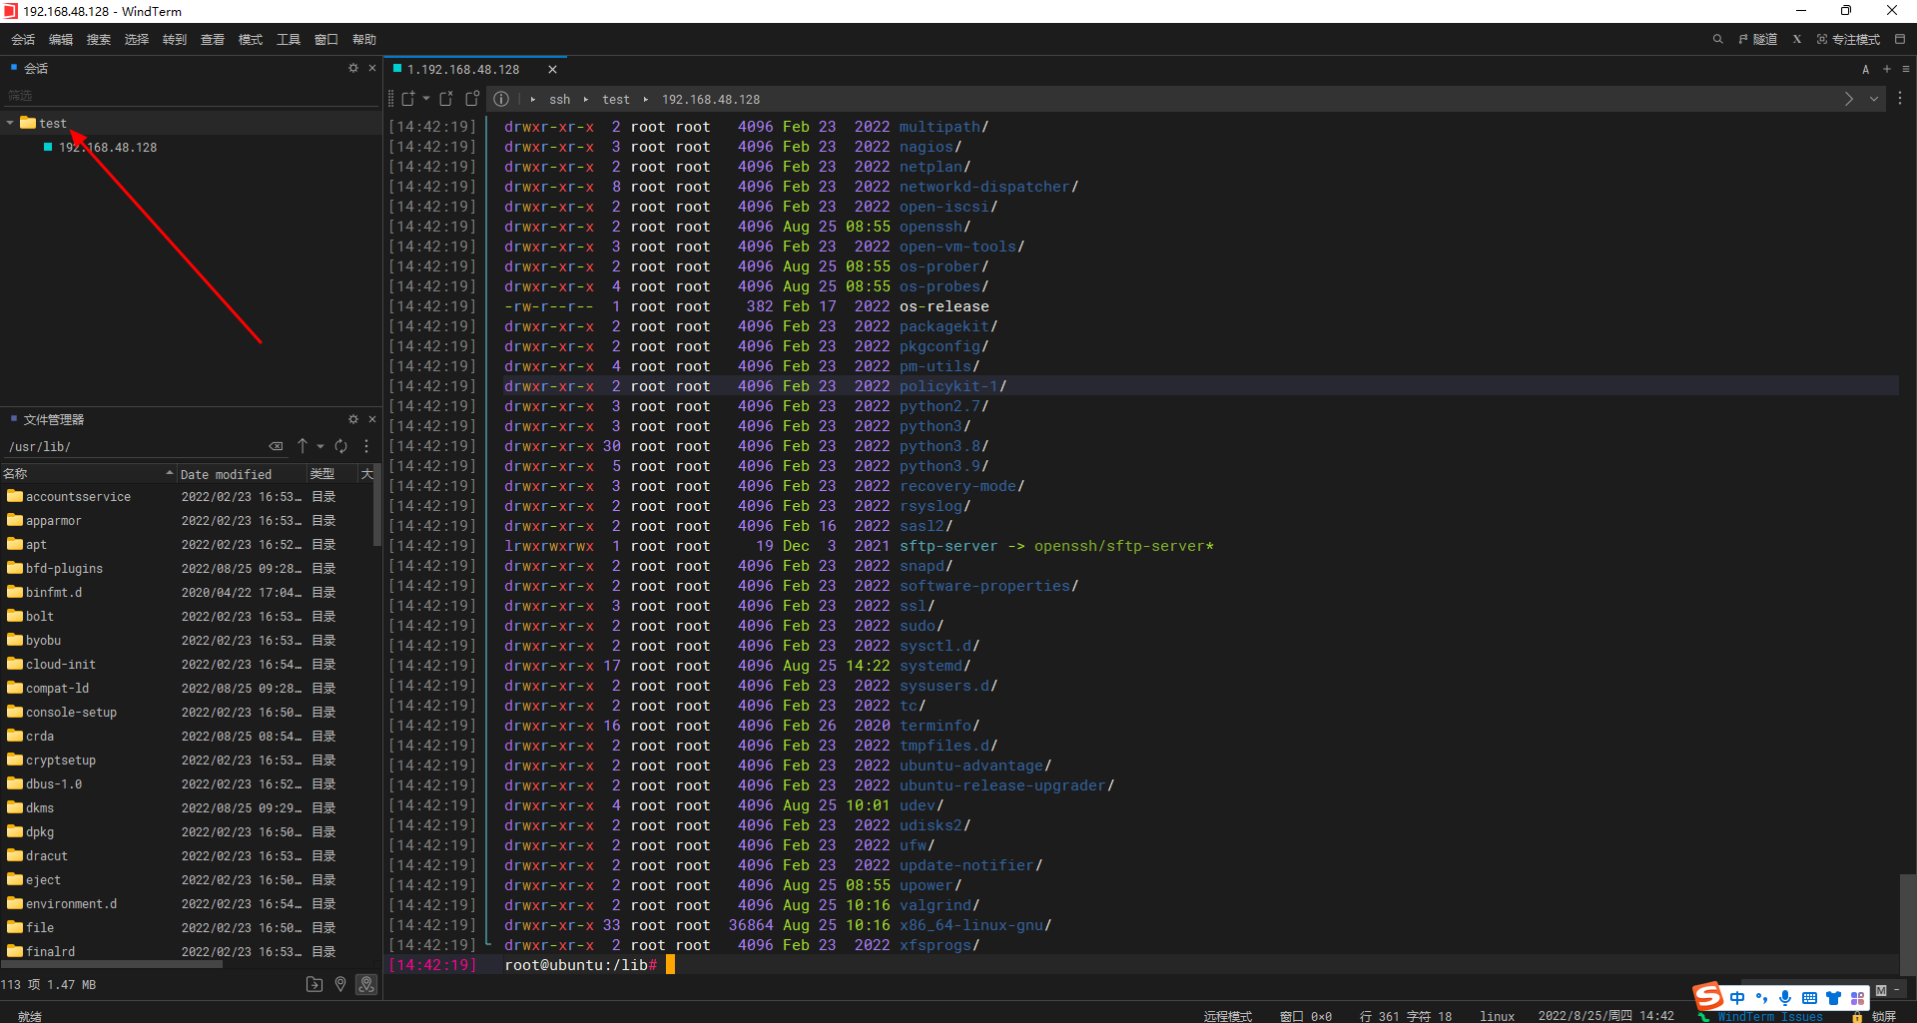Close the 文件管理器 file manager panel

pos(372,419)
